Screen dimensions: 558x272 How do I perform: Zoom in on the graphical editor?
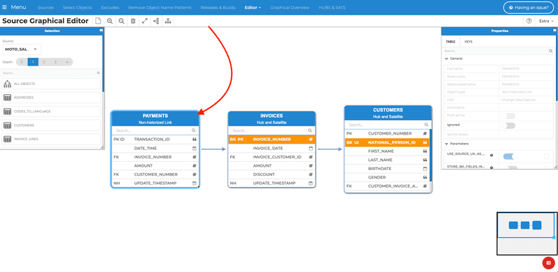tap(110, 21)
